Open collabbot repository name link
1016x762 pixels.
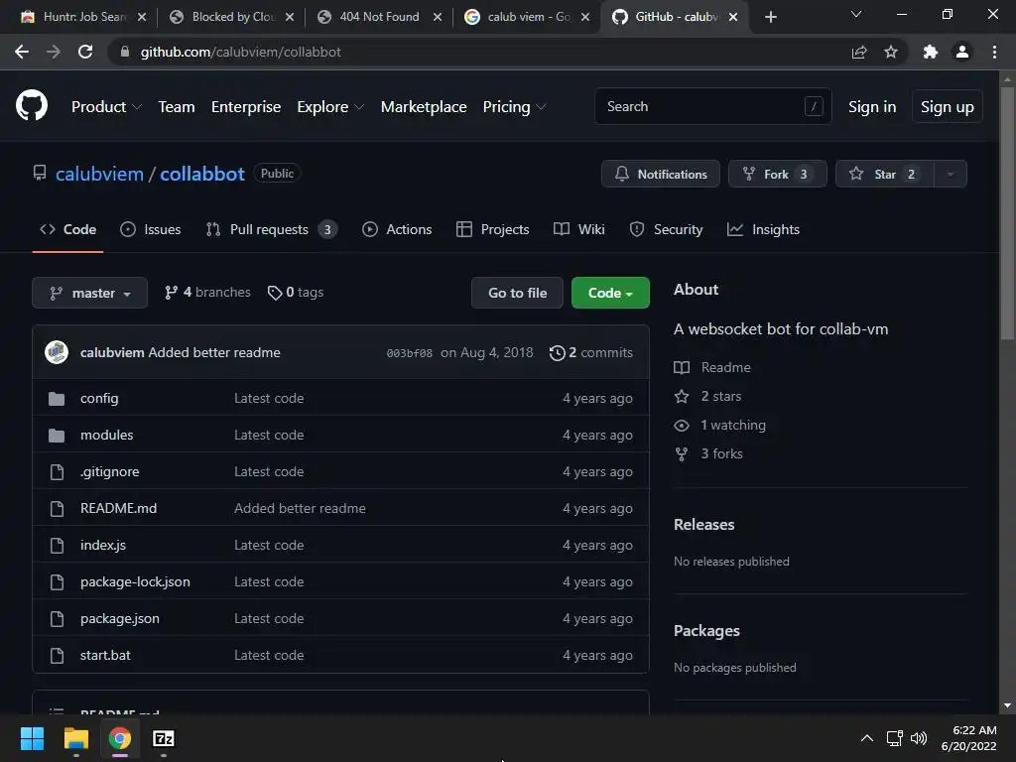point(202,174)
